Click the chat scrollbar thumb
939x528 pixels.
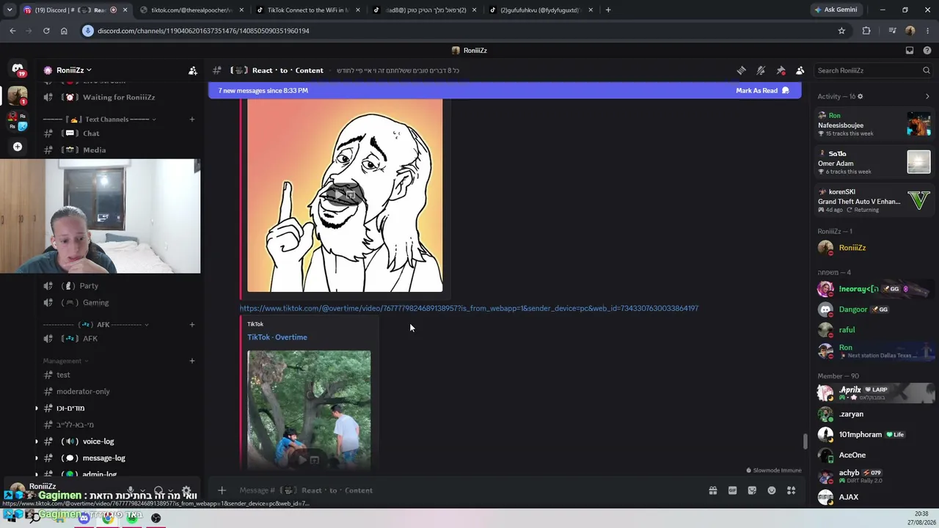805,441
